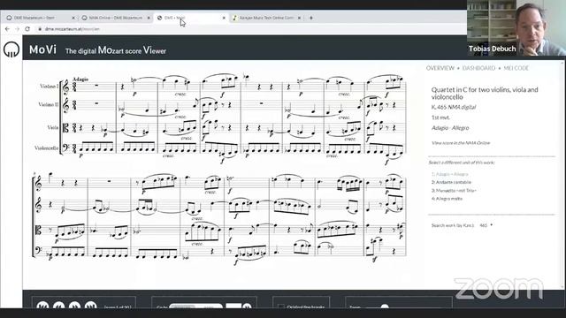
Task: Reload the current page
Action: pyautogui.click(x=27, y=29)
